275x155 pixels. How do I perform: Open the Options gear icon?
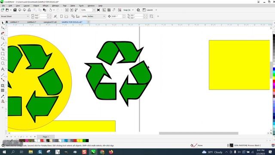pos(138,10)
